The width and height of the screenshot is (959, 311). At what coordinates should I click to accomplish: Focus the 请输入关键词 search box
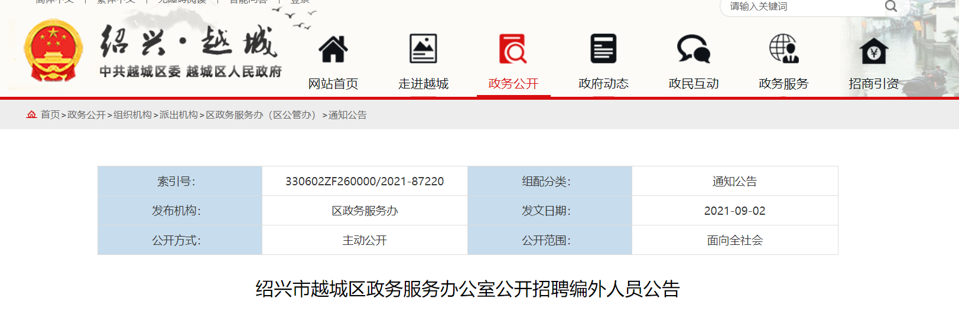coord(804,6)
